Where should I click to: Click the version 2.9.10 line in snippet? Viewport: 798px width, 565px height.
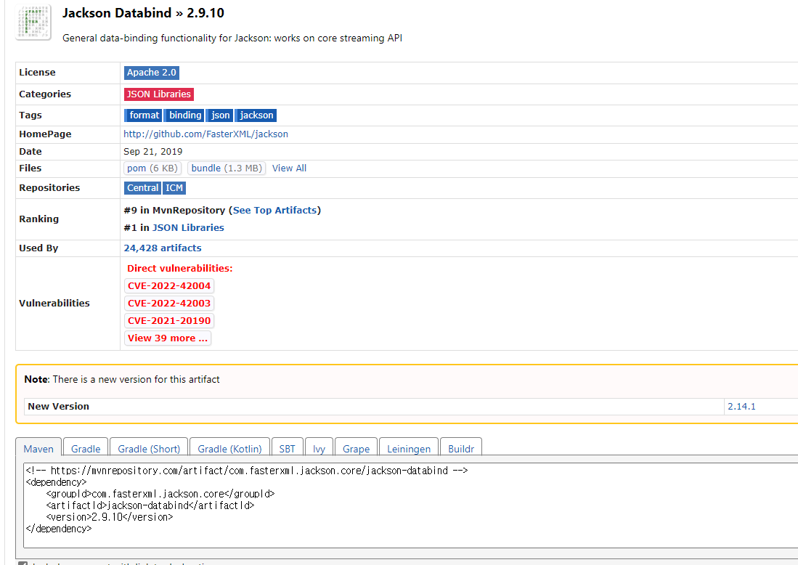click(x=110, y=517)
